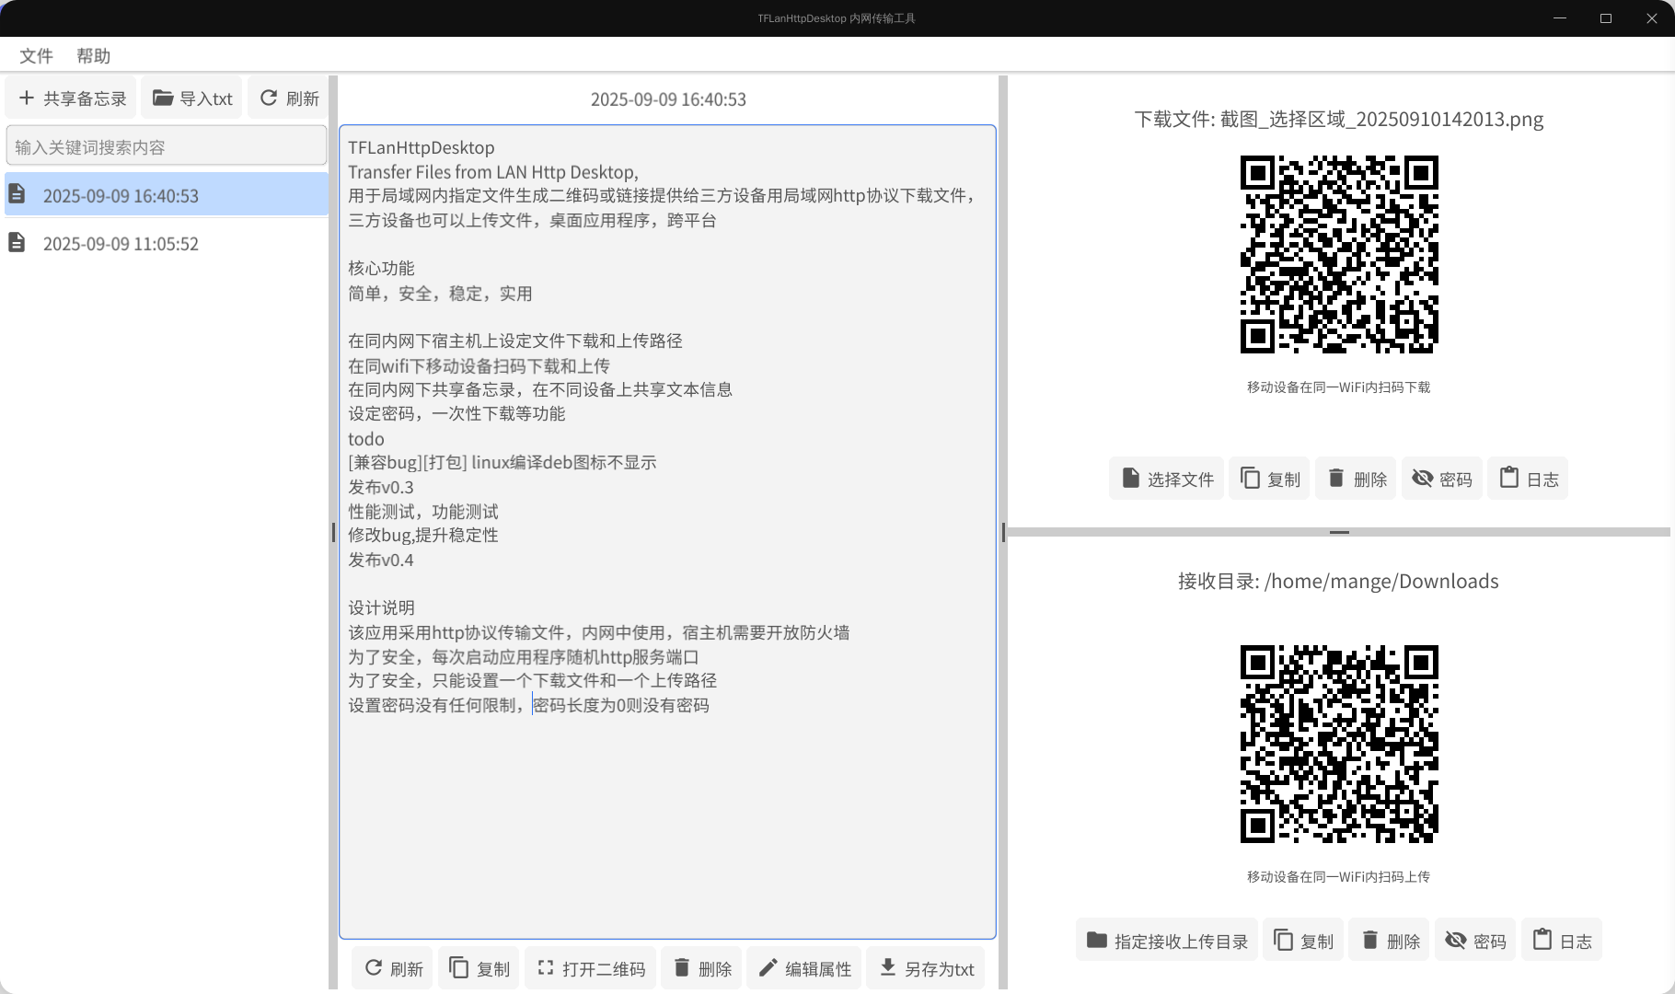Viewport: 1675px width, 994px height.
Task: Click the 下载文件 filename label
Action: click(1339, 119)
